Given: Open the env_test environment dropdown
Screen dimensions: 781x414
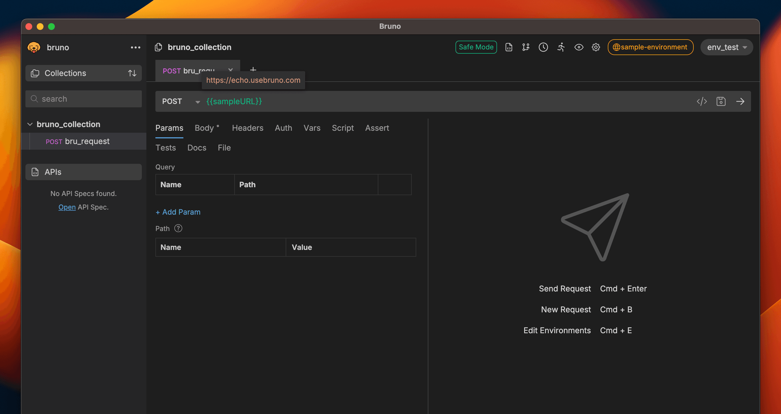Looking at the screenshot, I should 726,47.
